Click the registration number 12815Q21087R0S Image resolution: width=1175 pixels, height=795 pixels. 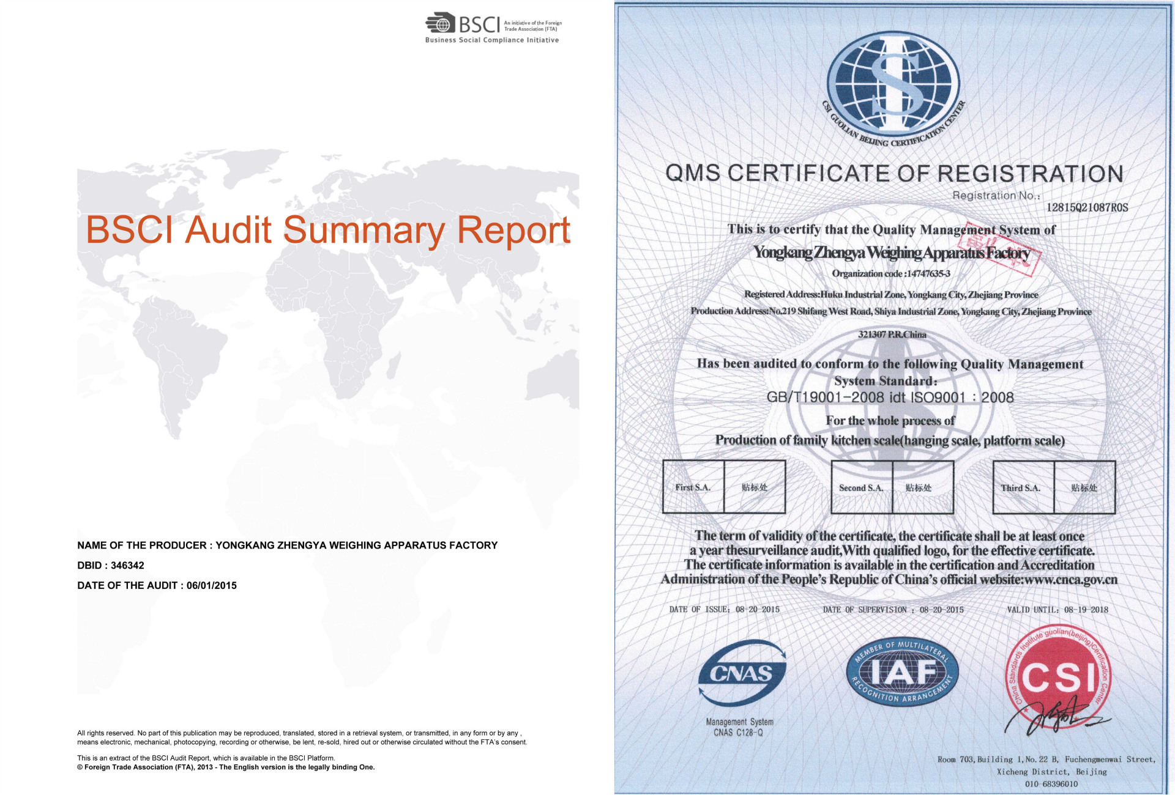coord(1087,207)
